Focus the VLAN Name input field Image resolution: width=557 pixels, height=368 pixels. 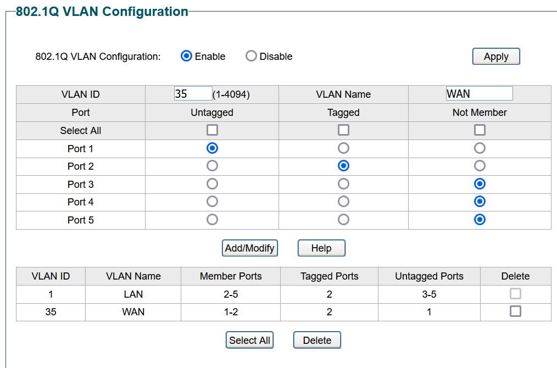(479, 94)
